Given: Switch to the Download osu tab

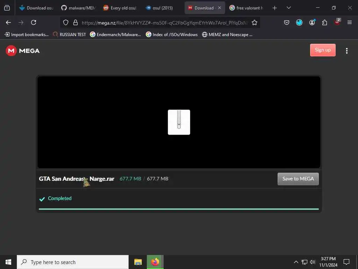Looking at the screenshot, I should 36,8.
